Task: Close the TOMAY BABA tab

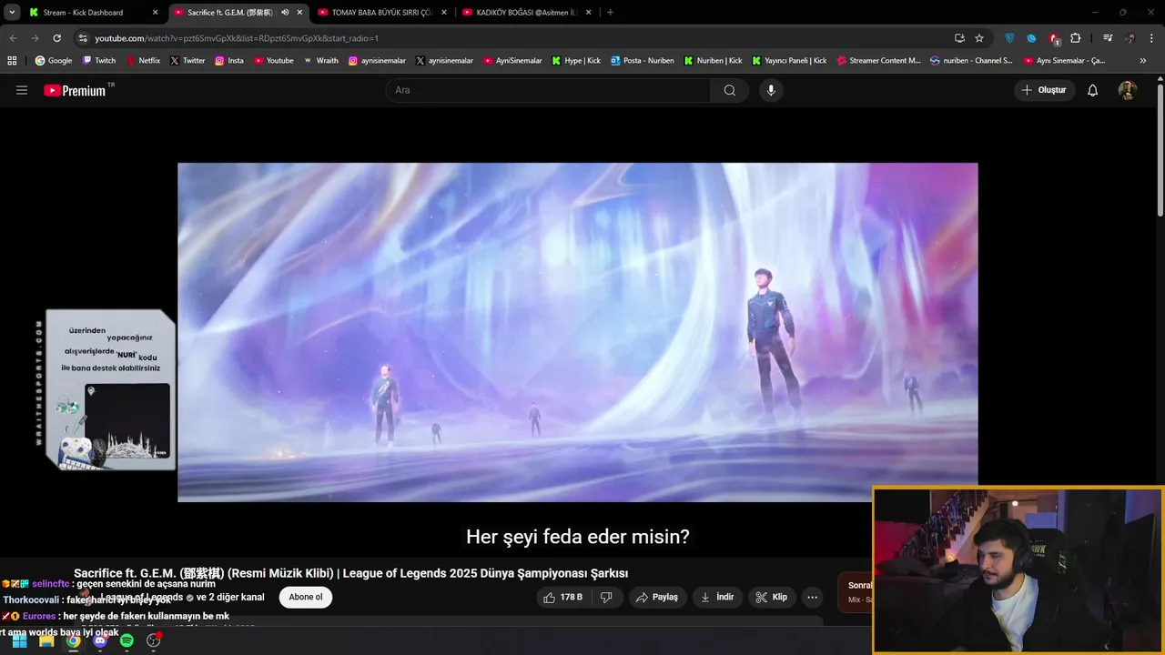Action: click(443, 13)
